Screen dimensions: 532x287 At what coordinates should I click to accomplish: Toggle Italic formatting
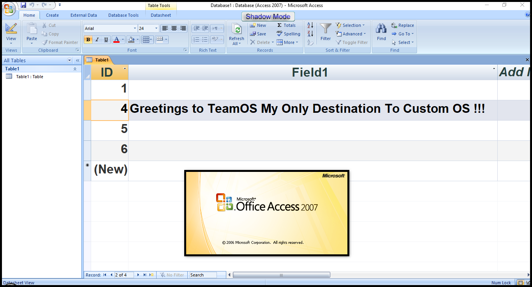[x=97, y=40]
